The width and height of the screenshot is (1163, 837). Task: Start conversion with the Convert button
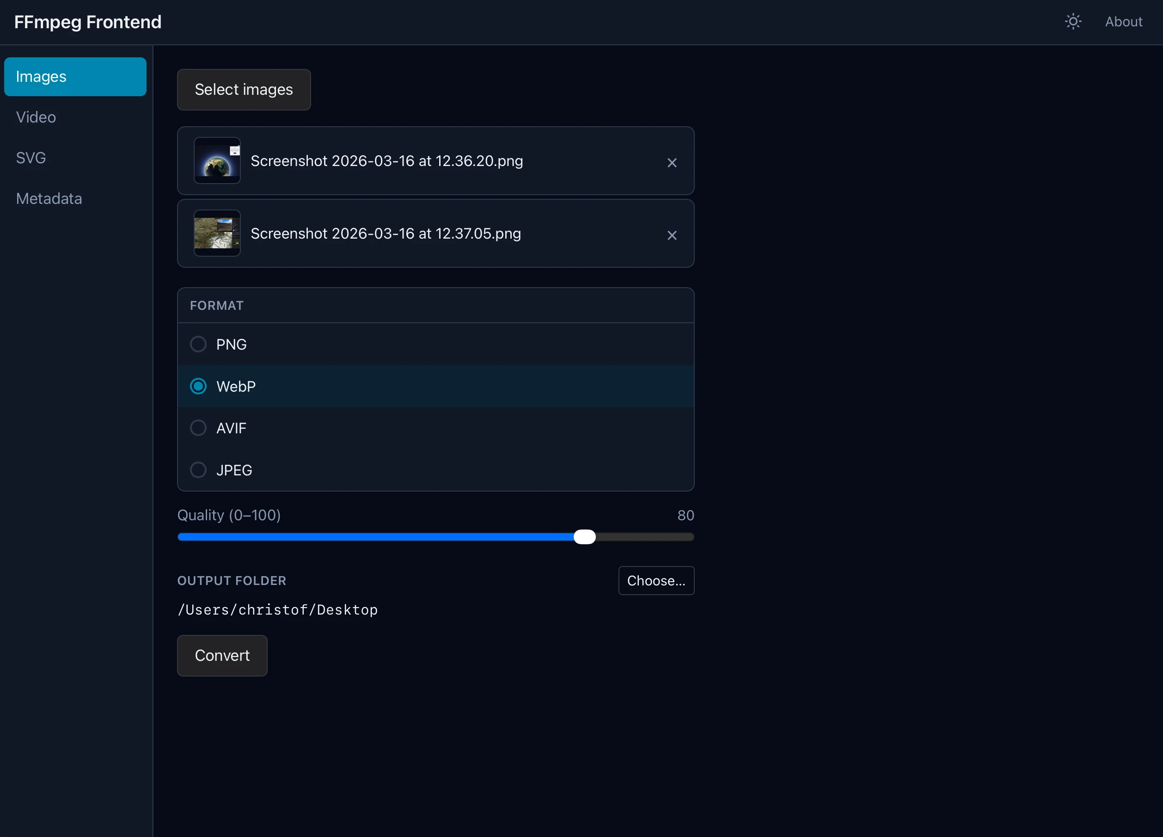click(x=221, y=655)
